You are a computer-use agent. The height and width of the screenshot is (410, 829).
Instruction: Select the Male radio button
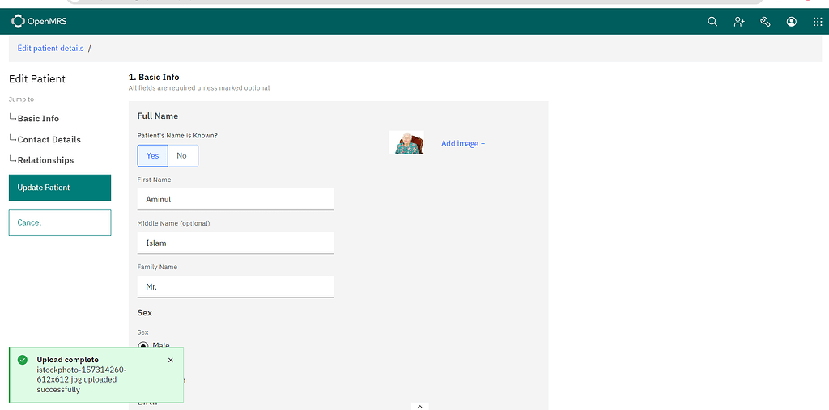click(x=143, y=345)
